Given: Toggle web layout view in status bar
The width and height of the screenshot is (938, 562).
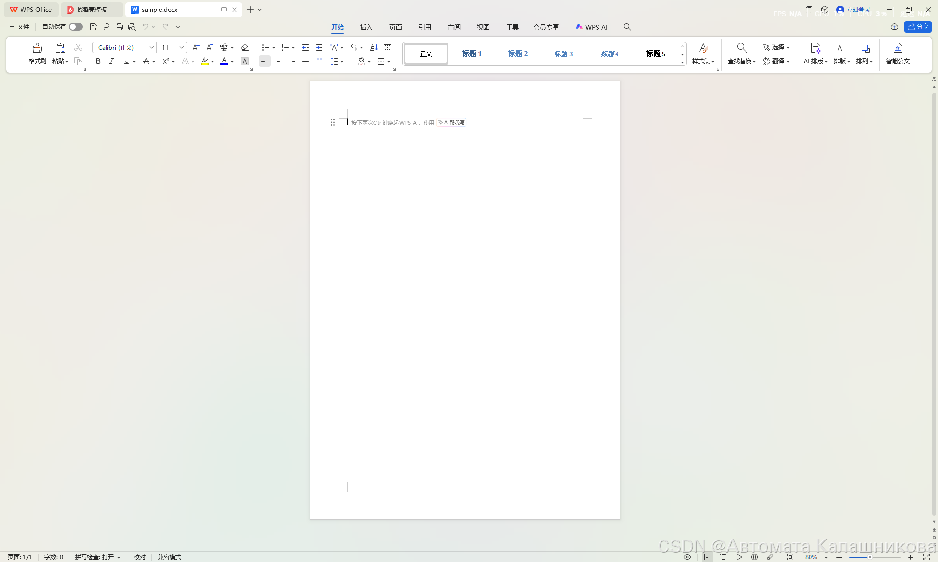Looking at the screenshot, I should [754, 557].
